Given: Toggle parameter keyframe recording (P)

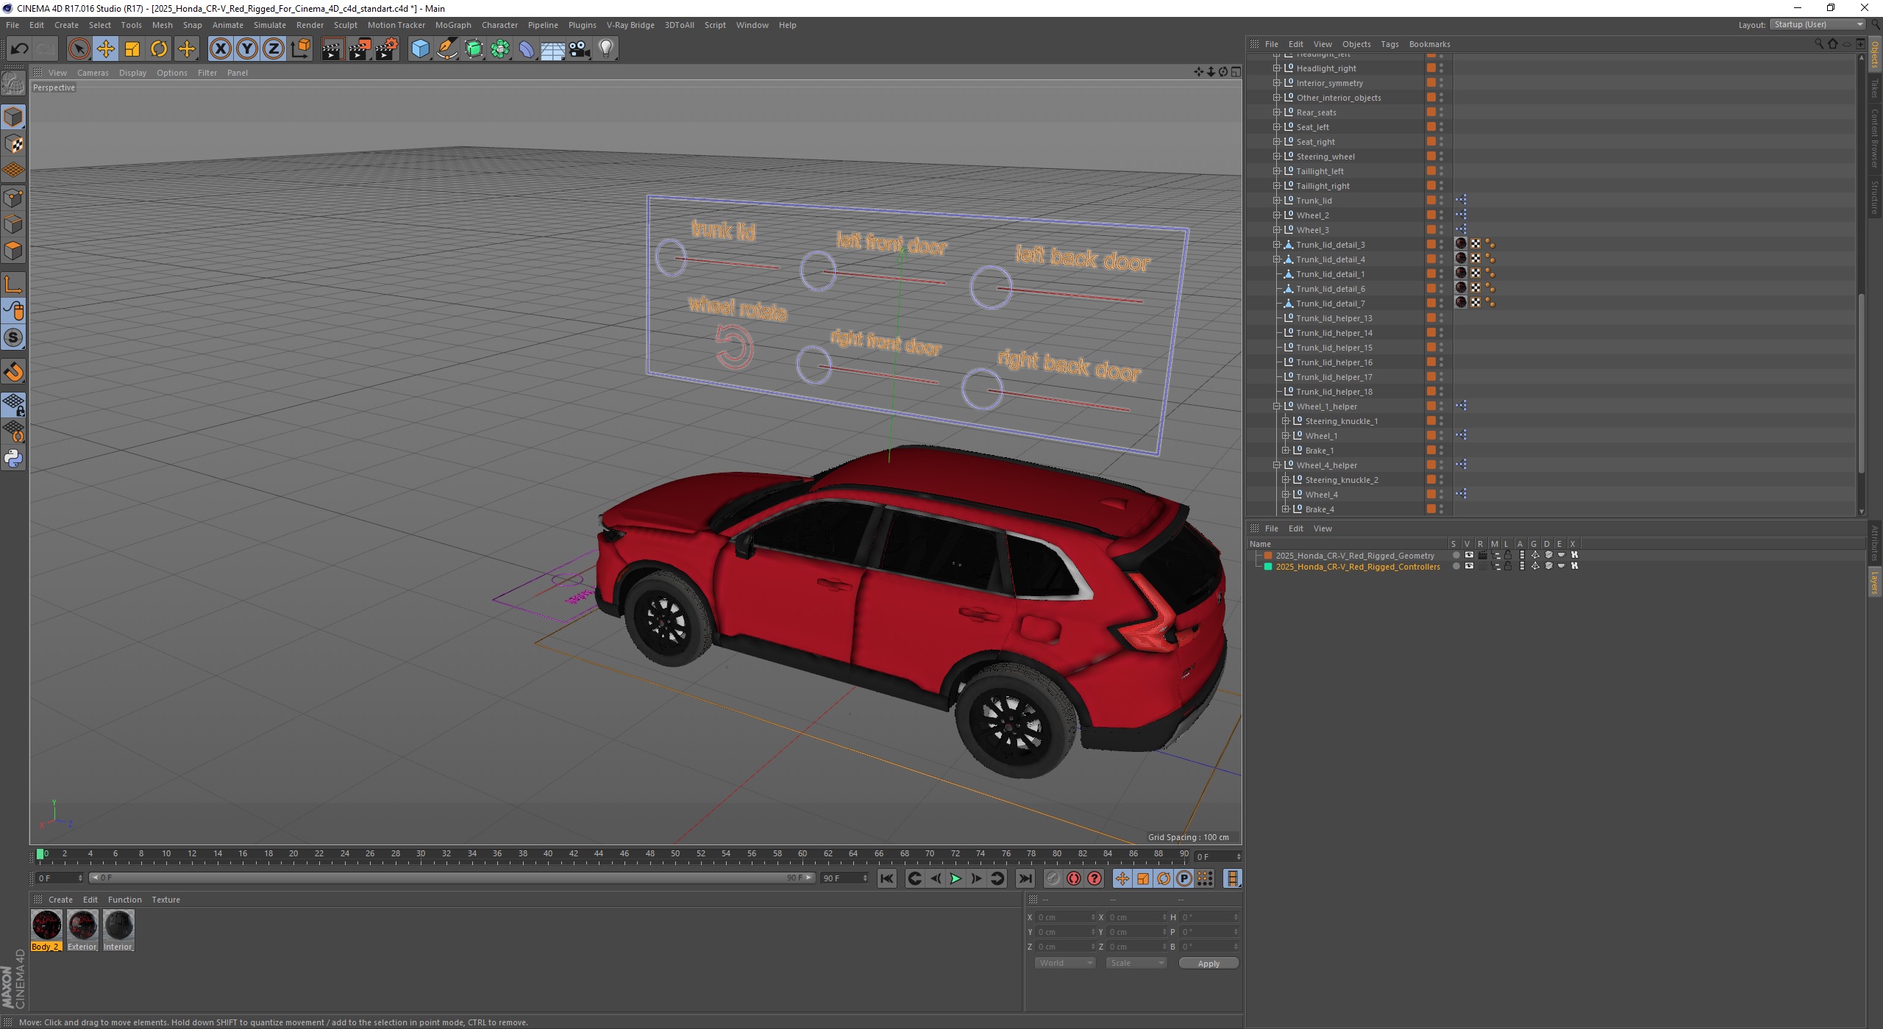Looking at the screenshot, I should point(1184,878).
